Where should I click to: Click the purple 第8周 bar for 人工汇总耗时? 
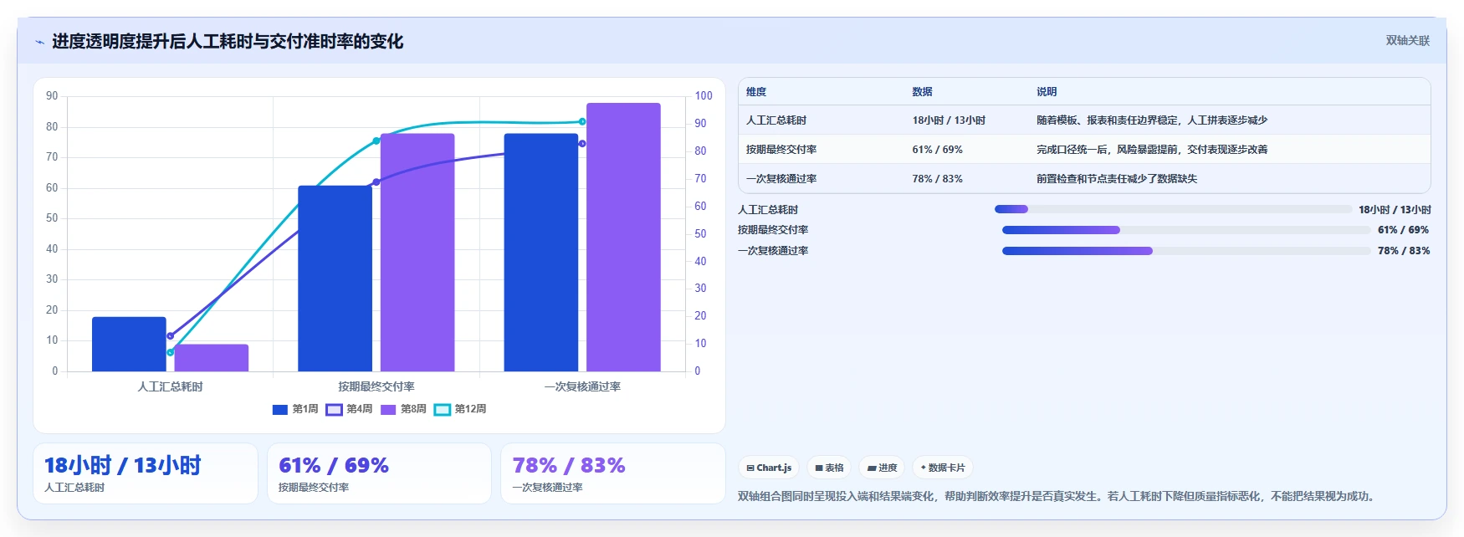click(x=212, y=358)
